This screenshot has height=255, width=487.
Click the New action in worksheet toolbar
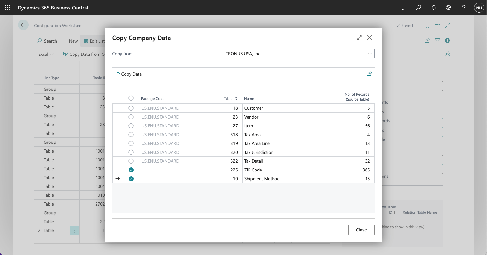(70, 41)
